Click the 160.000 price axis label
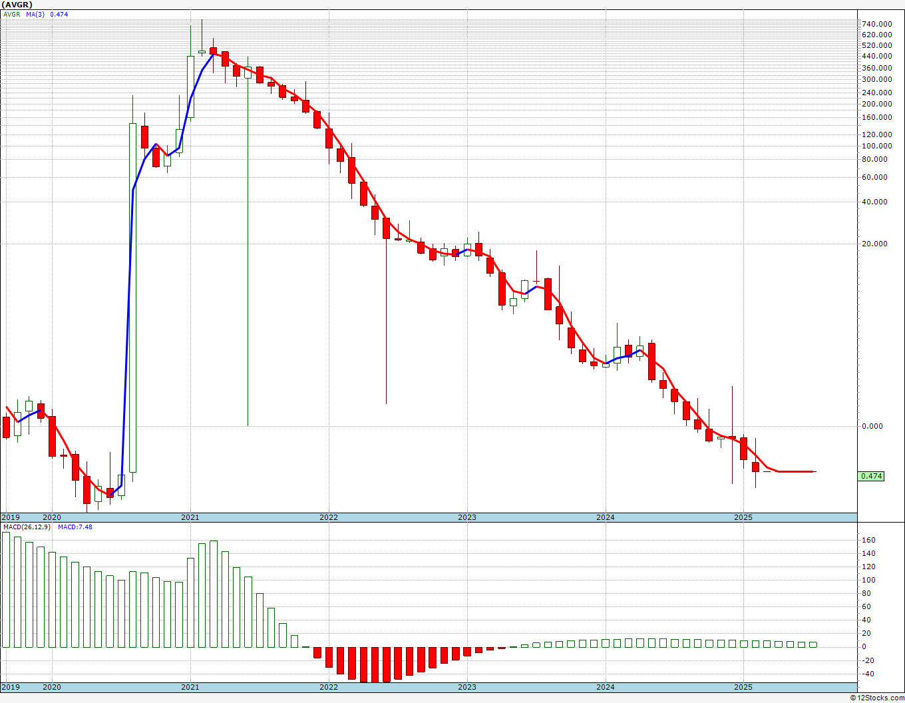The height and width of the screenshot is (703, 905). 876,117
